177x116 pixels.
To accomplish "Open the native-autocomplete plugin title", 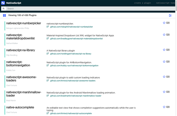I will (x=20, y=107).
